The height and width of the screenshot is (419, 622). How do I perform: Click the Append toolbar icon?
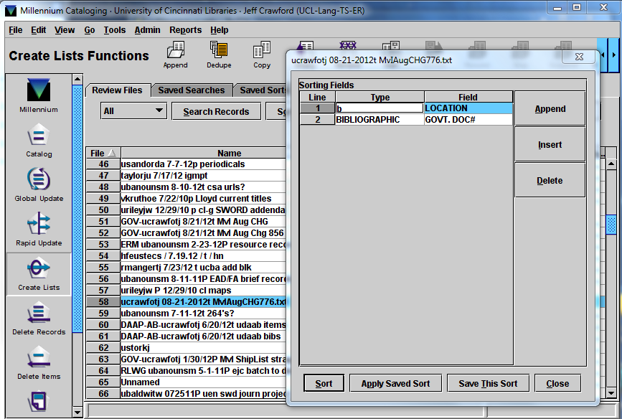[x=175, y=55]
